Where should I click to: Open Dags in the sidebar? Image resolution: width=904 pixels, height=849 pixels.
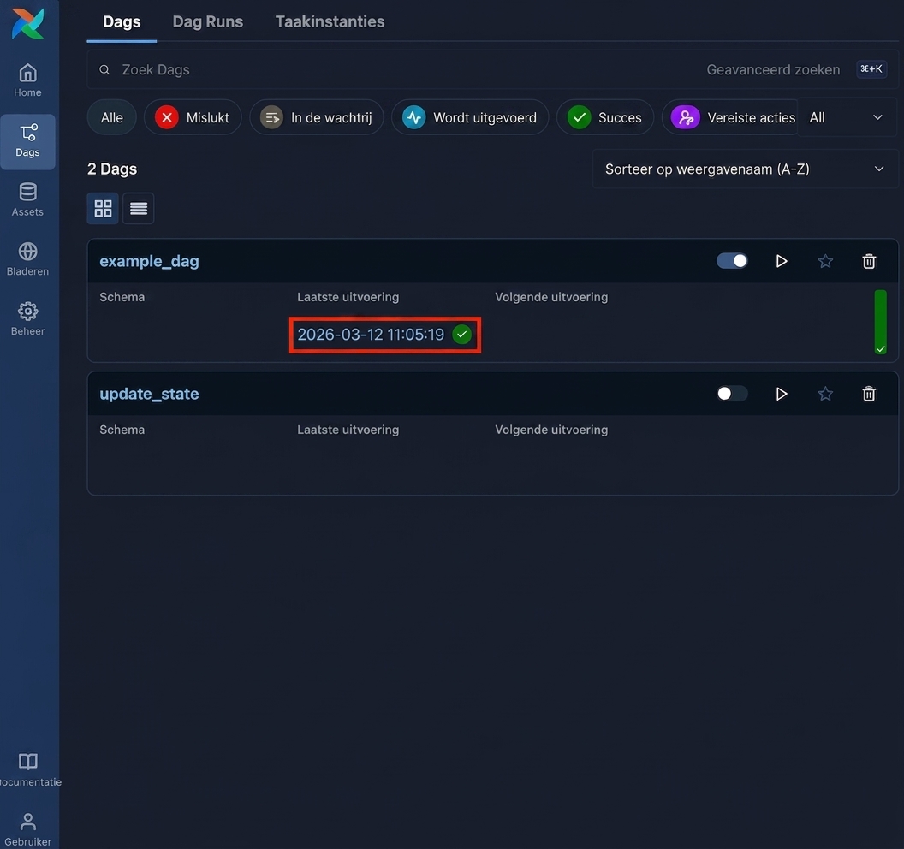[27, 141]
